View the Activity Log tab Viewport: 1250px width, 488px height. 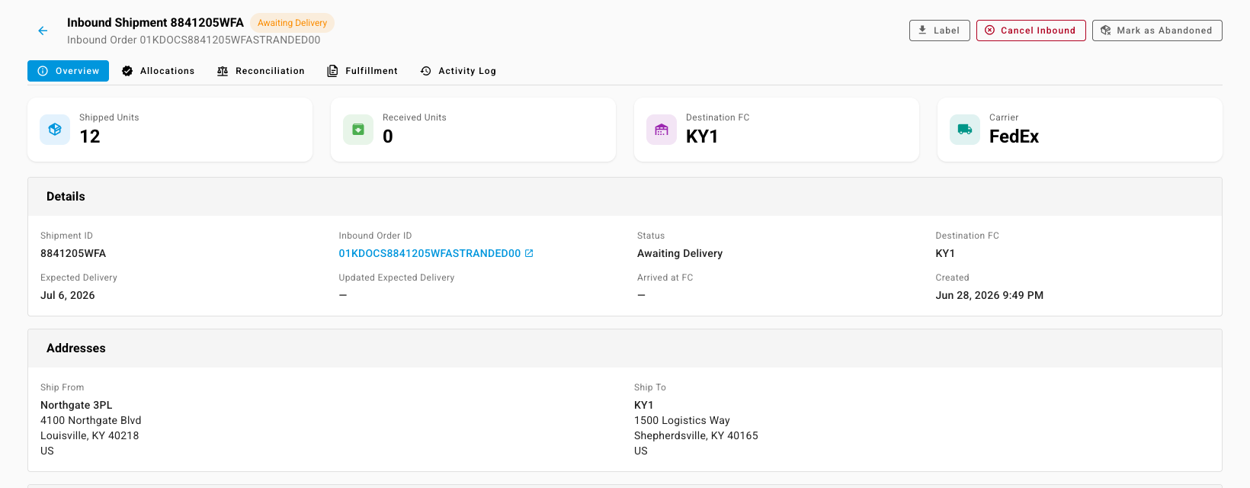pyautogui.click(x=458, y=71)
